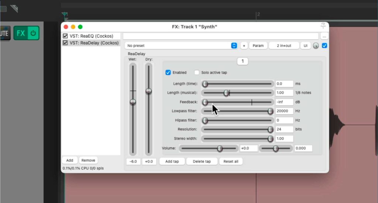Viewport: 378px width, 203px height.
Task: Click the Dry level slider handle
Action: point(149,91)
